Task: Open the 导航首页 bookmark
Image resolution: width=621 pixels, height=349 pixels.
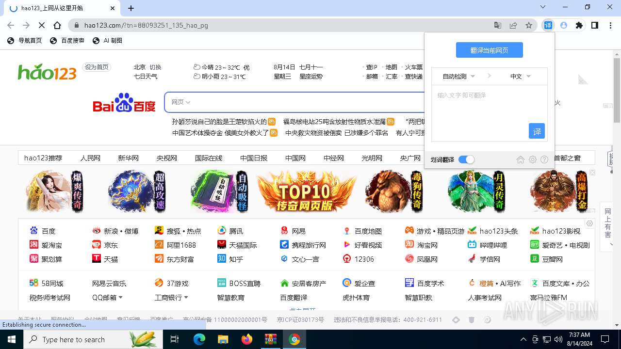Action: pos(25,41)
